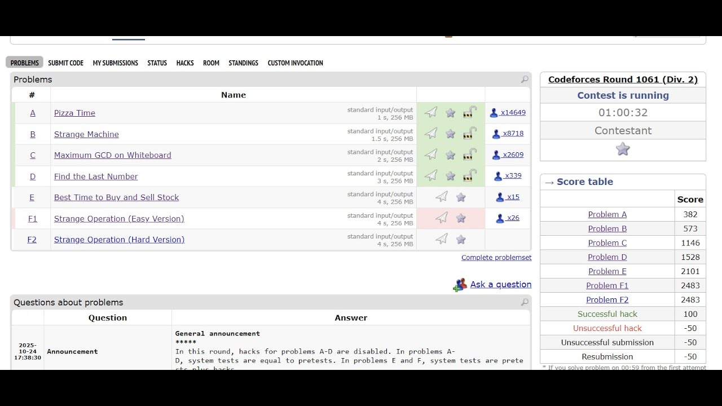
Task: View x339 solvers of Find the Last Number
Action: coord(513,175)
